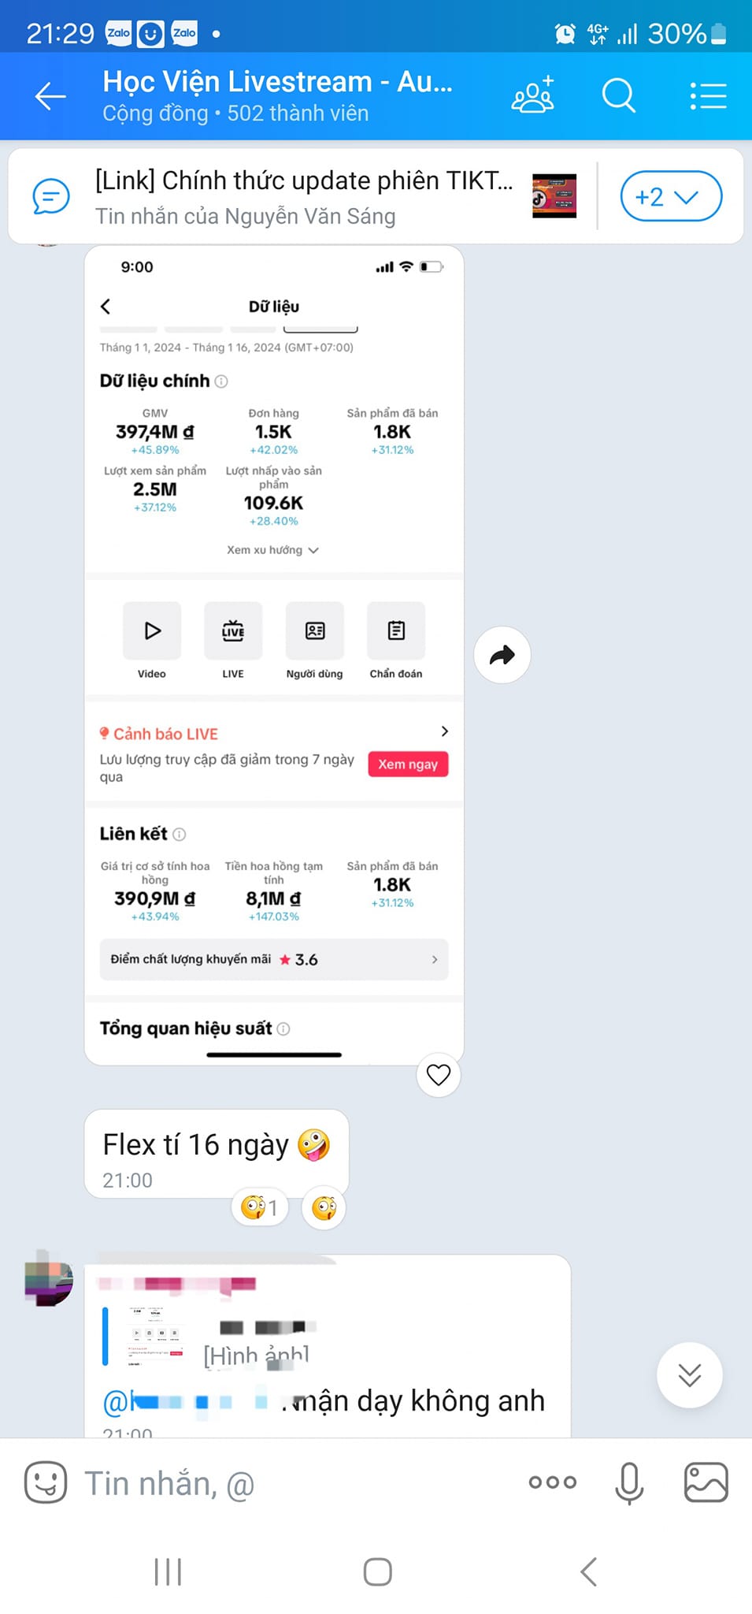Screen dimensions: 752x1614
Task: Tap the search magnifier icon
Action: pos(618,96)
